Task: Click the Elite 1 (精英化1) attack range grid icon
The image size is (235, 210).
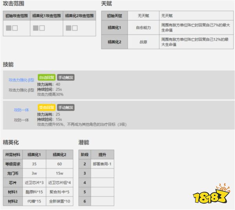Action: 39,28
